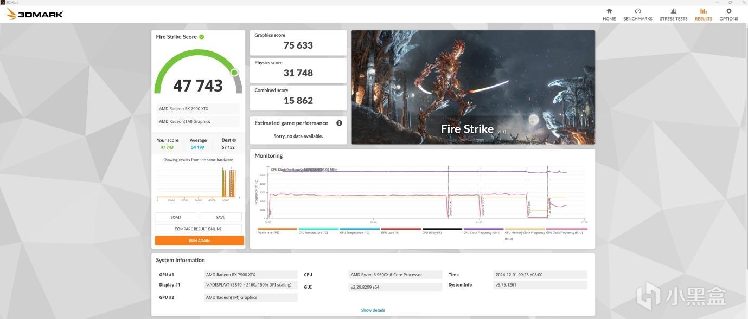Select the Results tab
Screen dimensions: 748x319
tap(703, 14)
